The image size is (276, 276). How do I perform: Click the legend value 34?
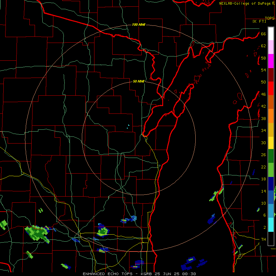[x=263, y=131]
